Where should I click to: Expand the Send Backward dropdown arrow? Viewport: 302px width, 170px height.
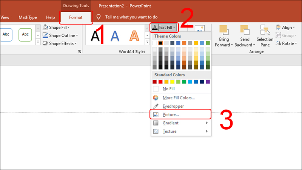click(x=254, y=45)
